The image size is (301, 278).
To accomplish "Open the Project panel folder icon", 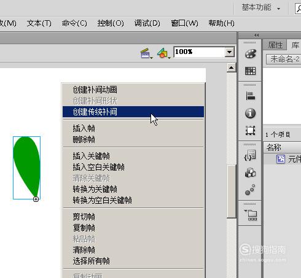I will click(x=251, y=215).
